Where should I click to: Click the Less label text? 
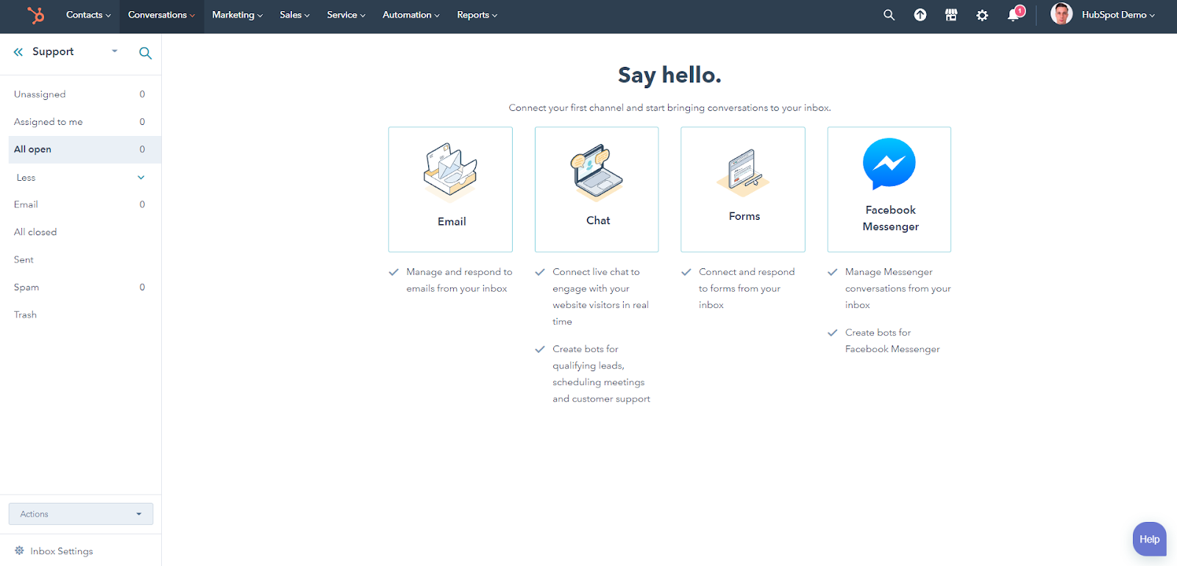pos(26,178)
